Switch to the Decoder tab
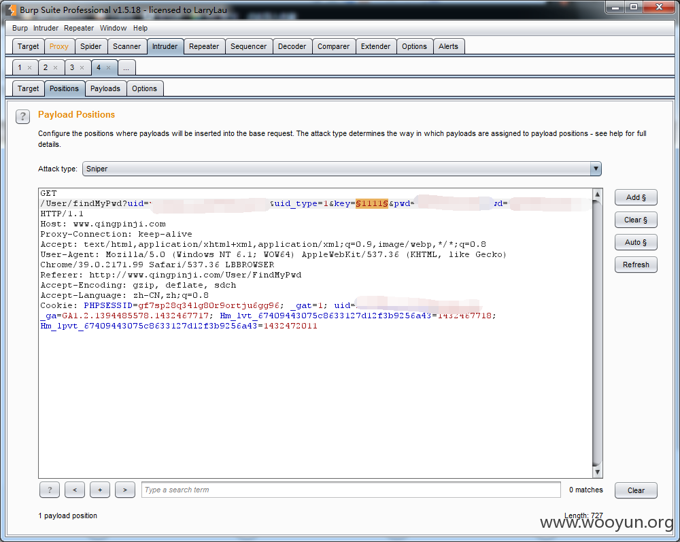Screen dimensions: 680x542 292,46
